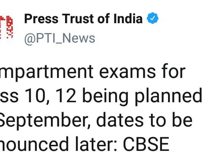Open the Press Trust of India profile name
203x160 pixels.
83,19
